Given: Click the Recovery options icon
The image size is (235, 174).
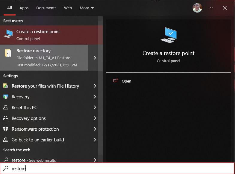Looking at the screenshot, I should 6,118.
